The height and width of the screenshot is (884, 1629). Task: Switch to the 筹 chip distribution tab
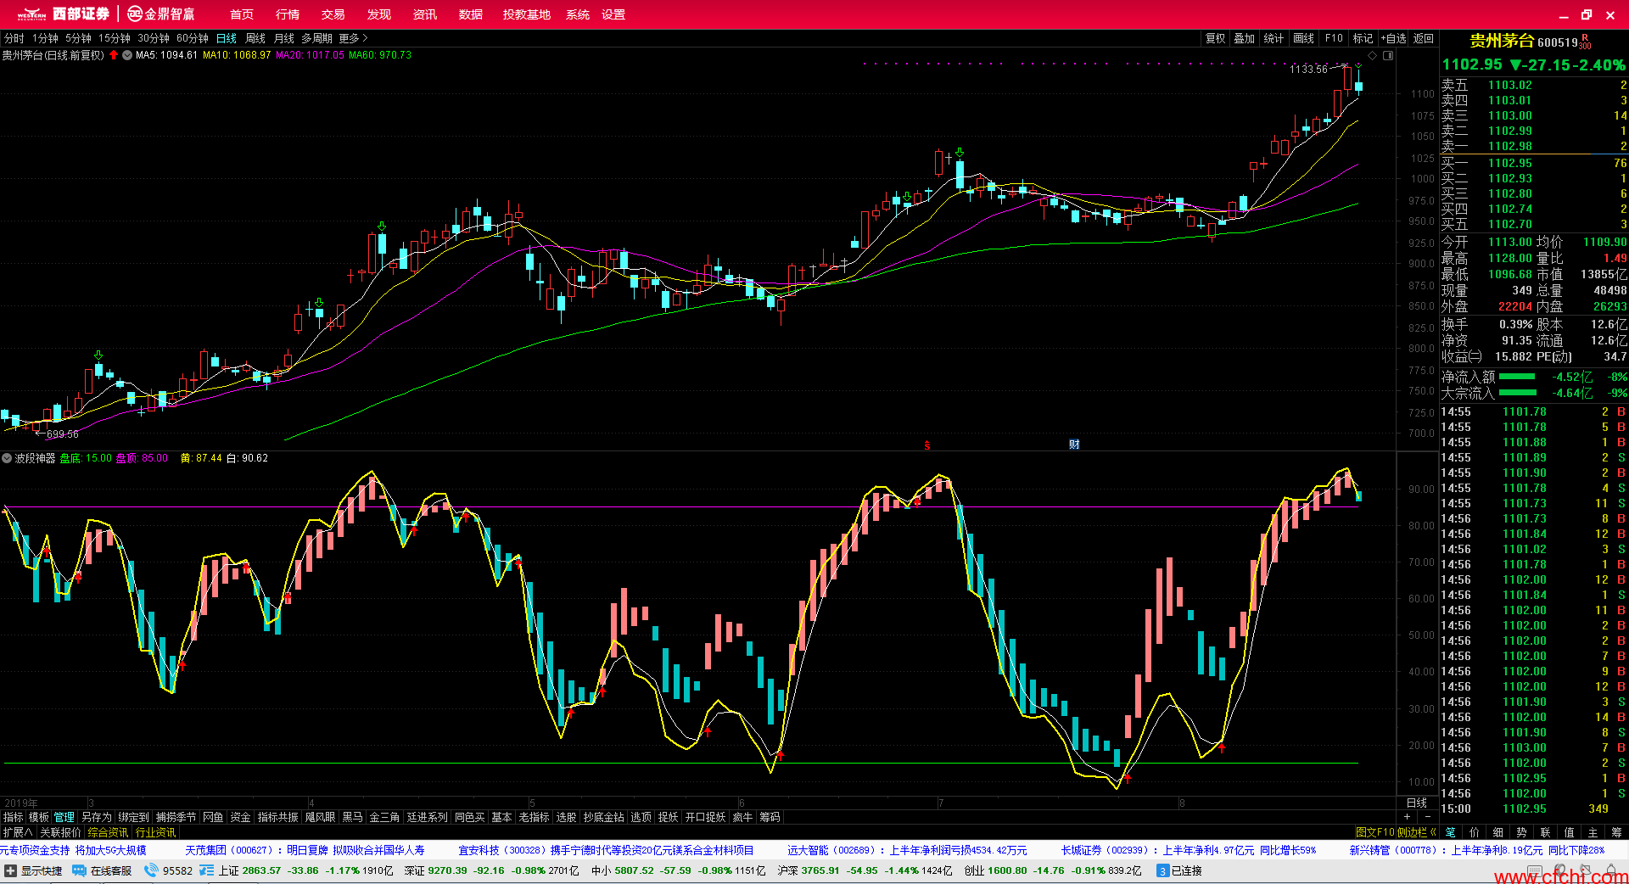[x=1617, y=832]
